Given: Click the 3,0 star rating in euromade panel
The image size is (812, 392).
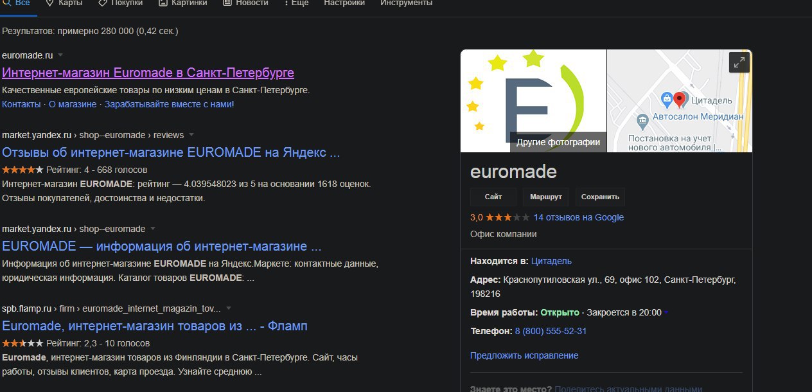Looking at the screenshot, I should pyautogui.click(x=500, y=217).
